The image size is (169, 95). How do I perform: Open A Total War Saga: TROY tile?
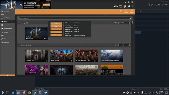tap(87, 56)
